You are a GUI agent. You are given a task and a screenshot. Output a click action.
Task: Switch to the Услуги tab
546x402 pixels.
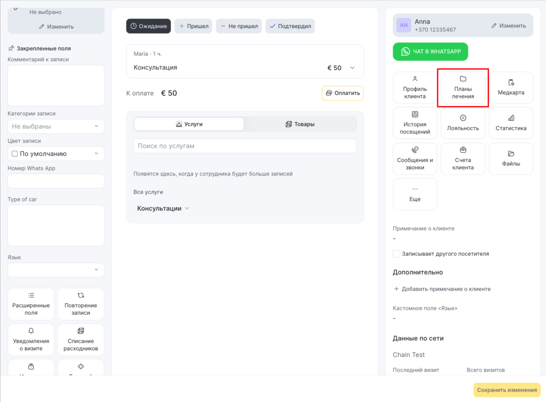189,124
